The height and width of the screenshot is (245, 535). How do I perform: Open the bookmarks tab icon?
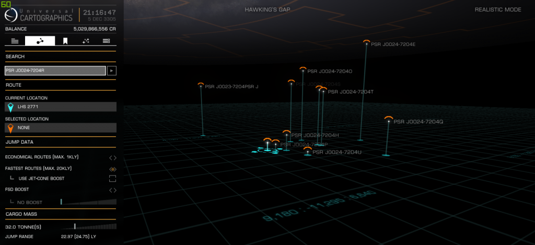point(65,41)
